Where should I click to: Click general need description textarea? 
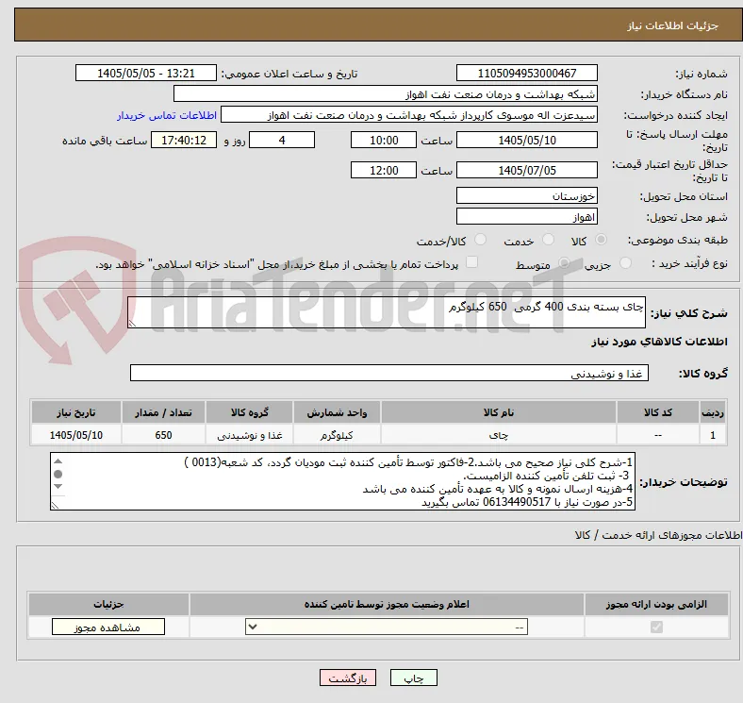pos(387,312)
